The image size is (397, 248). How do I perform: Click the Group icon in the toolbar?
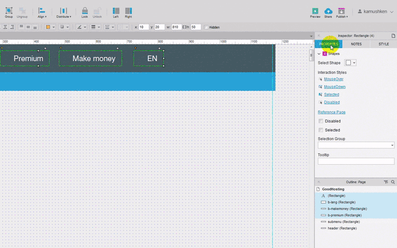pyautogui.click(x=8, y=11)
